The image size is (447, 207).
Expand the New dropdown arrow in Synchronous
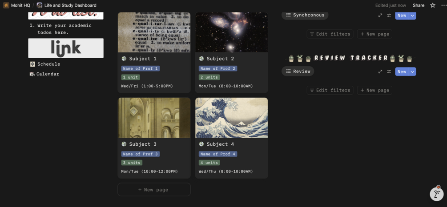click(412, 16)
